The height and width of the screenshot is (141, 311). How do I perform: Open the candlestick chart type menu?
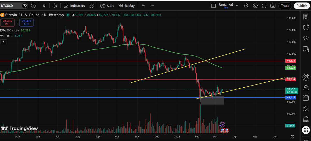(55, 6)
